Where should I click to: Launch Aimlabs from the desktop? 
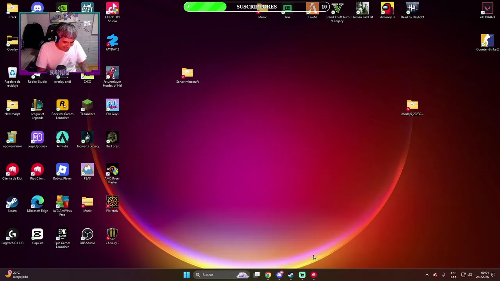62,139
